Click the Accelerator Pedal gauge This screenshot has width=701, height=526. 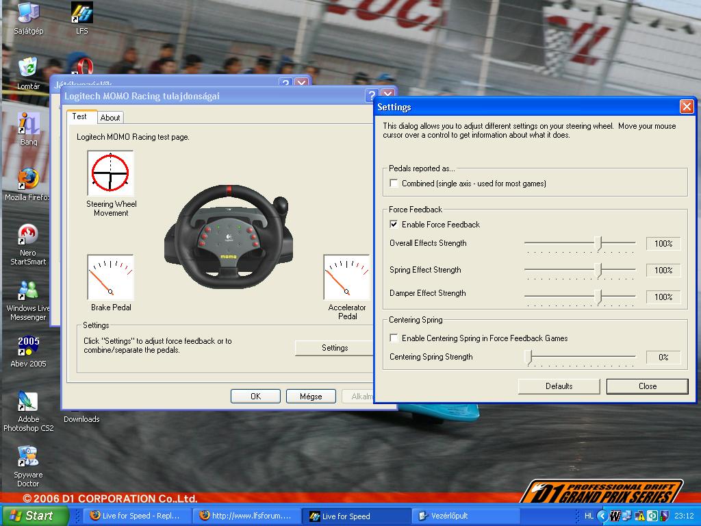(x=346, y=277)
